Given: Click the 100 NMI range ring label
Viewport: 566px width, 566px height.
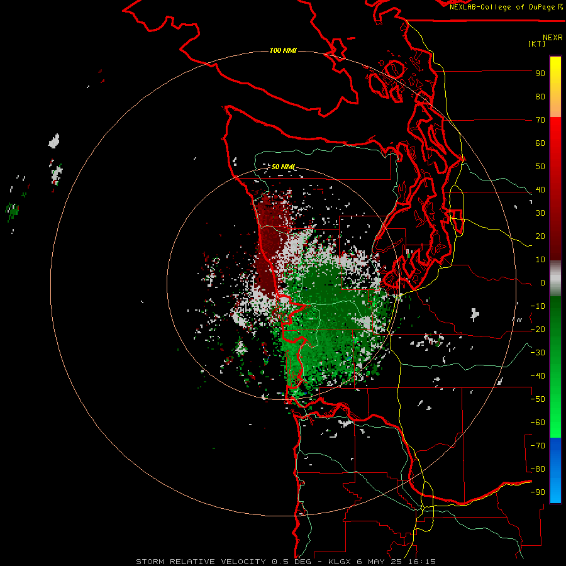Looking at the screenshot, I should pyautogui.click(x=283, y=50).
